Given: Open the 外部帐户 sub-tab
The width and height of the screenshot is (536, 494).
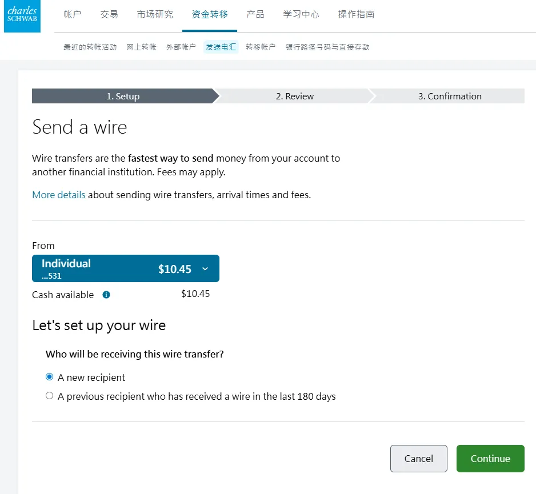Looking at the screenshot, I should 181,47.
